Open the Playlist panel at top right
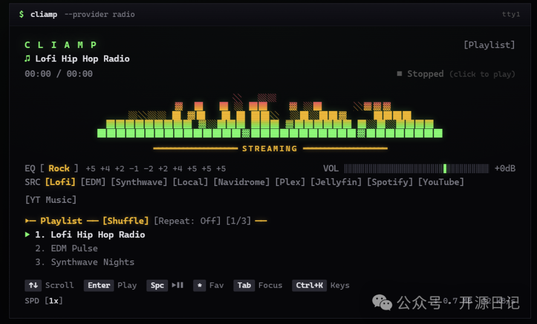 pos(489,45)
